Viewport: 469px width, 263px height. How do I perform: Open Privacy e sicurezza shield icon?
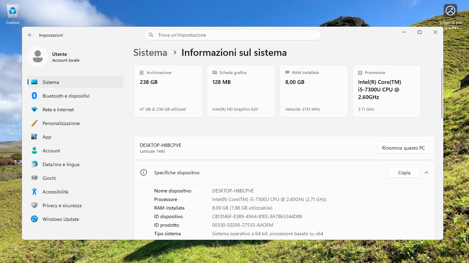click(34, 205)
